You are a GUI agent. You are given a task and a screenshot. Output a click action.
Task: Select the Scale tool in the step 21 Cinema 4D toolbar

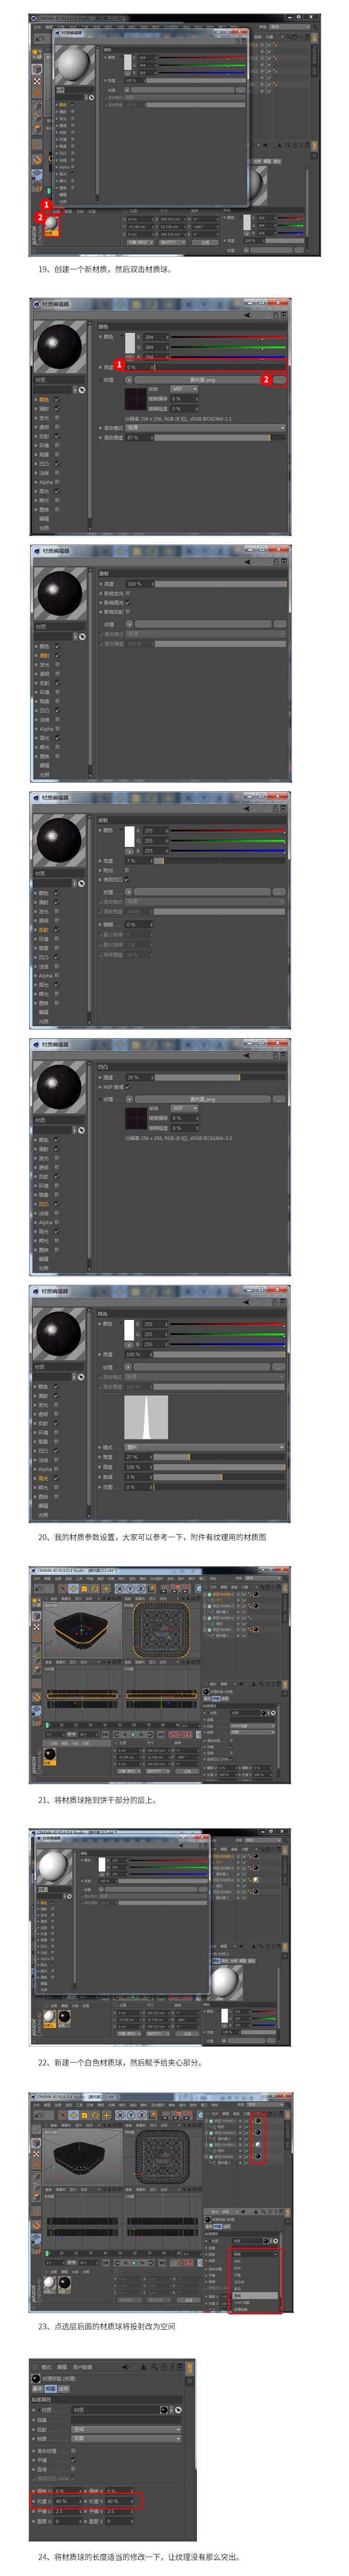[x=85, y=1588]
